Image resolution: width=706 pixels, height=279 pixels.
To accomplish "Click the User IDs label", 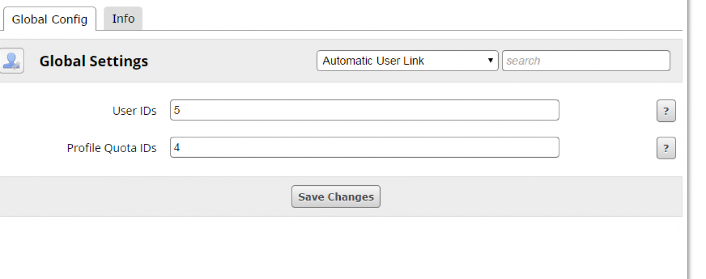I will click(135, 111).
